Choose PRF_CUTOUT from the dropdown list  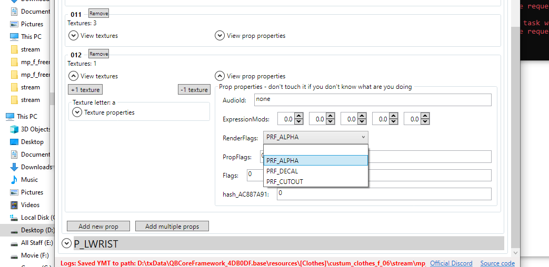pyautogui.click(x=315, y=182)
